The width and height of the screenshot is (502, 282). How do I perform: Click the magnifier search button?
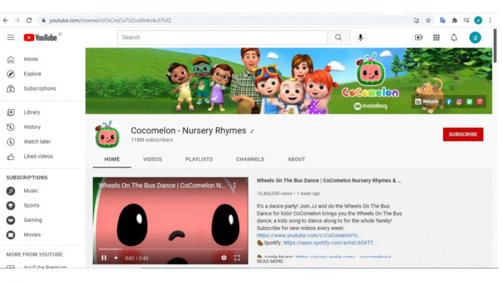(x=338, y=38)
